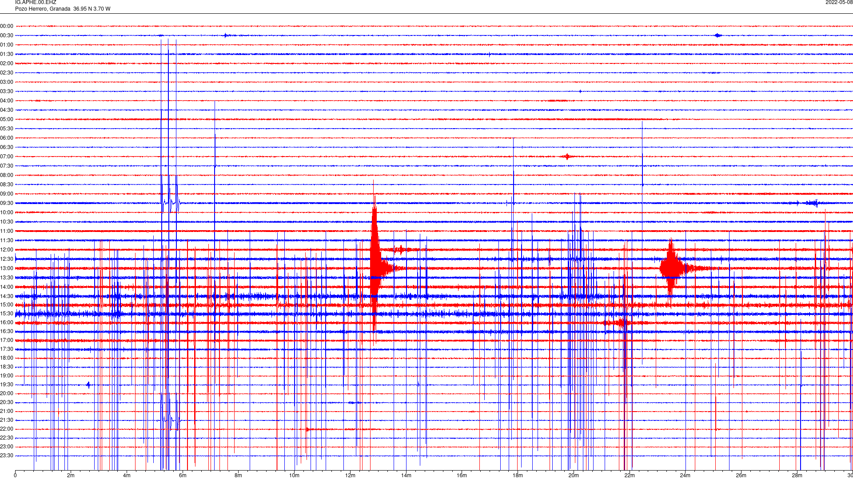Select the 22:30 trace time label
853x479 pixels.
7,438
